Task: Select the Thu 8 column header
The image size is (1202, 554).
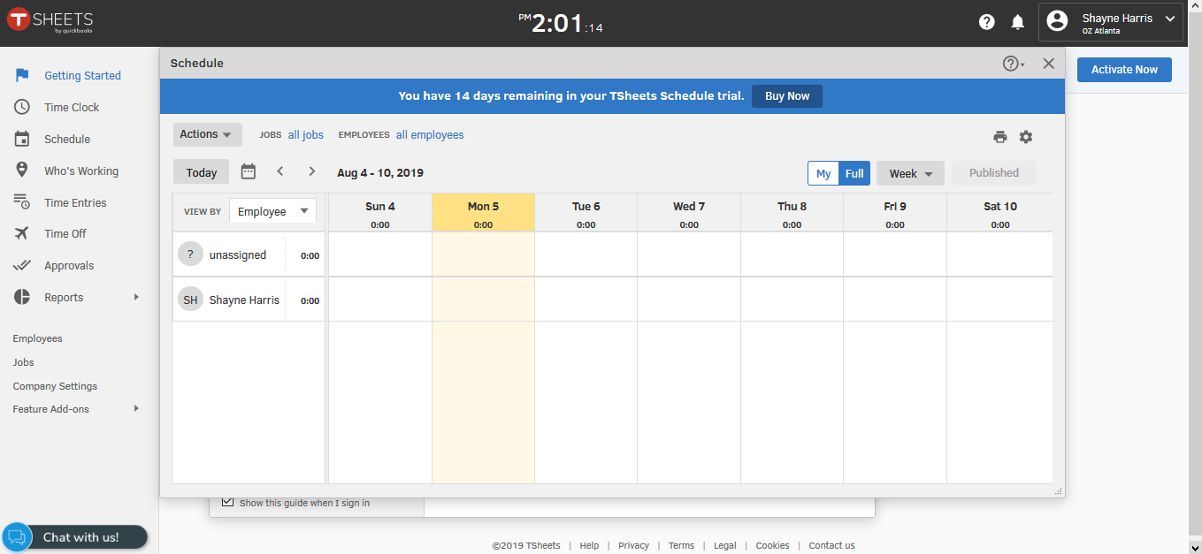Action: coord(792,213)
